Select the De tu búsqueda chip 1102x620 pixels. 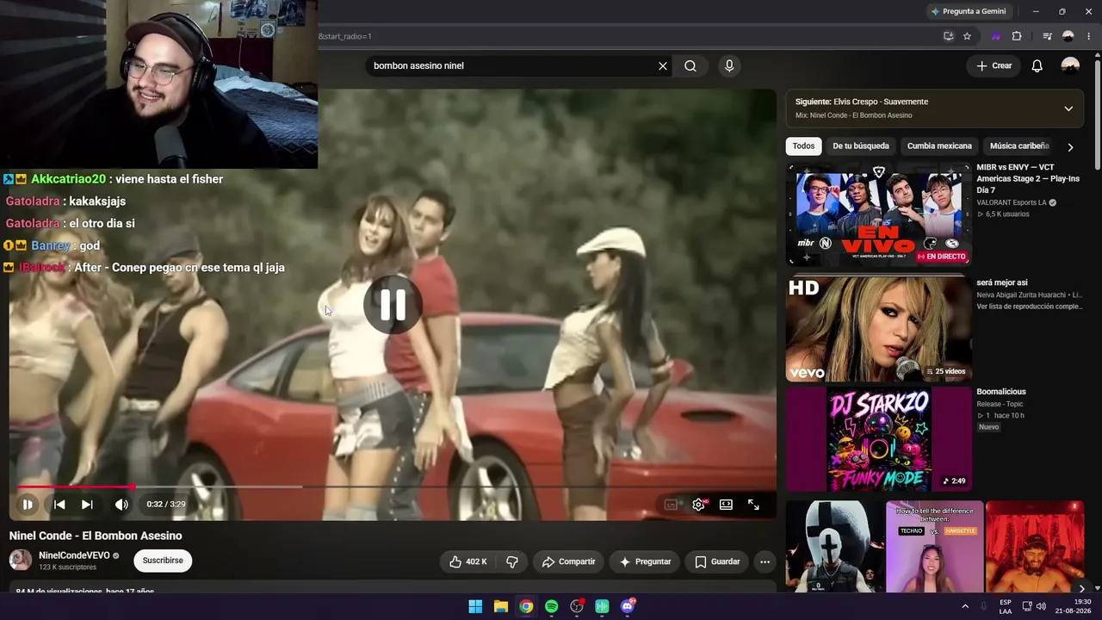(861, 146)
